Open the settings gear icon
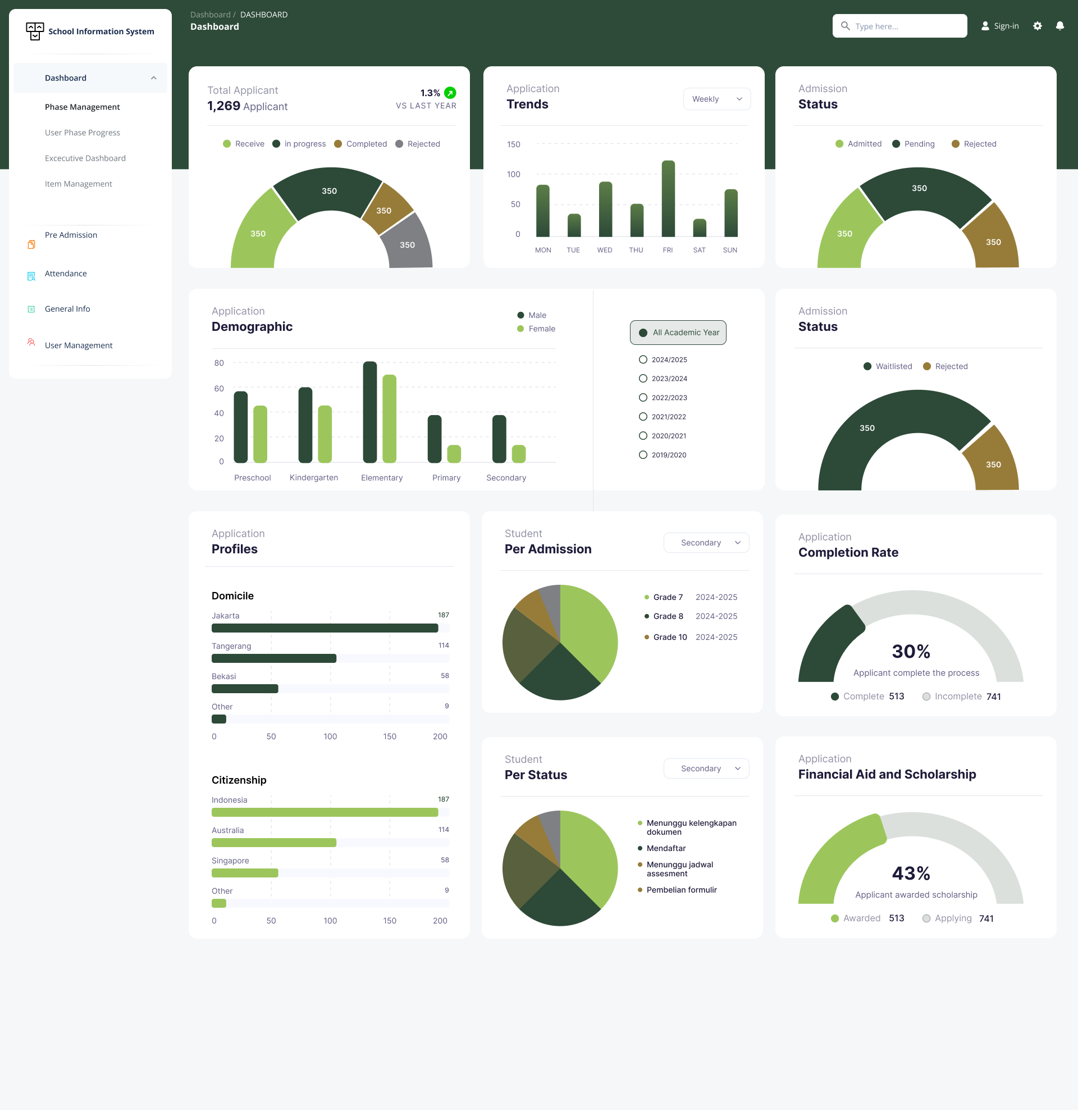 [x=1037, y=26]
